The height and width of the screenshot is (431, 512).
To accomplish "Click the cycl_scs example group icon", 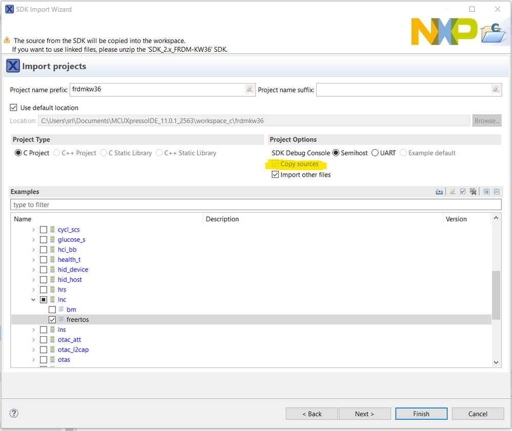I will [x=52, y=230].
